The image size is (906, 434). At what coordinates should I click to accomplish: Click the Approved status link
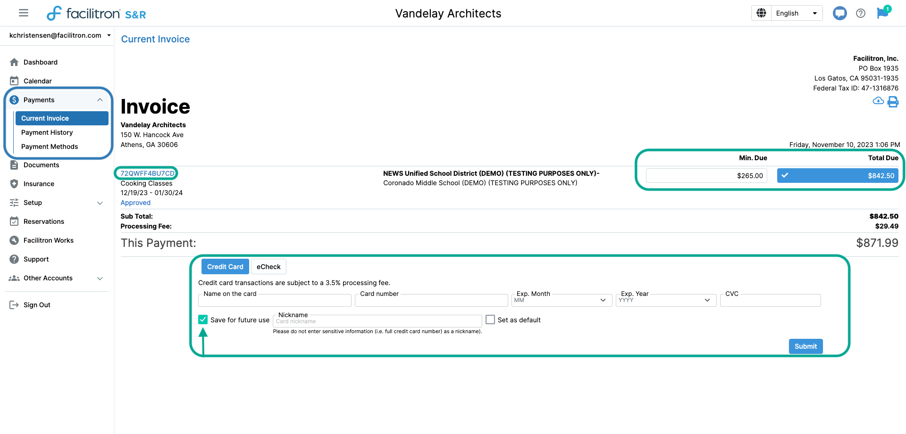tap(135, 203)
